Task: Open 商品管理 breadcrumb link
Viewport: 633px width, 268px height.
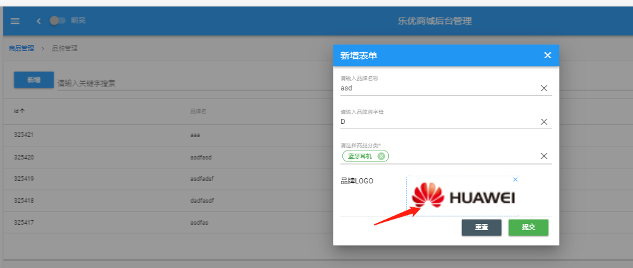Action: 21,48
